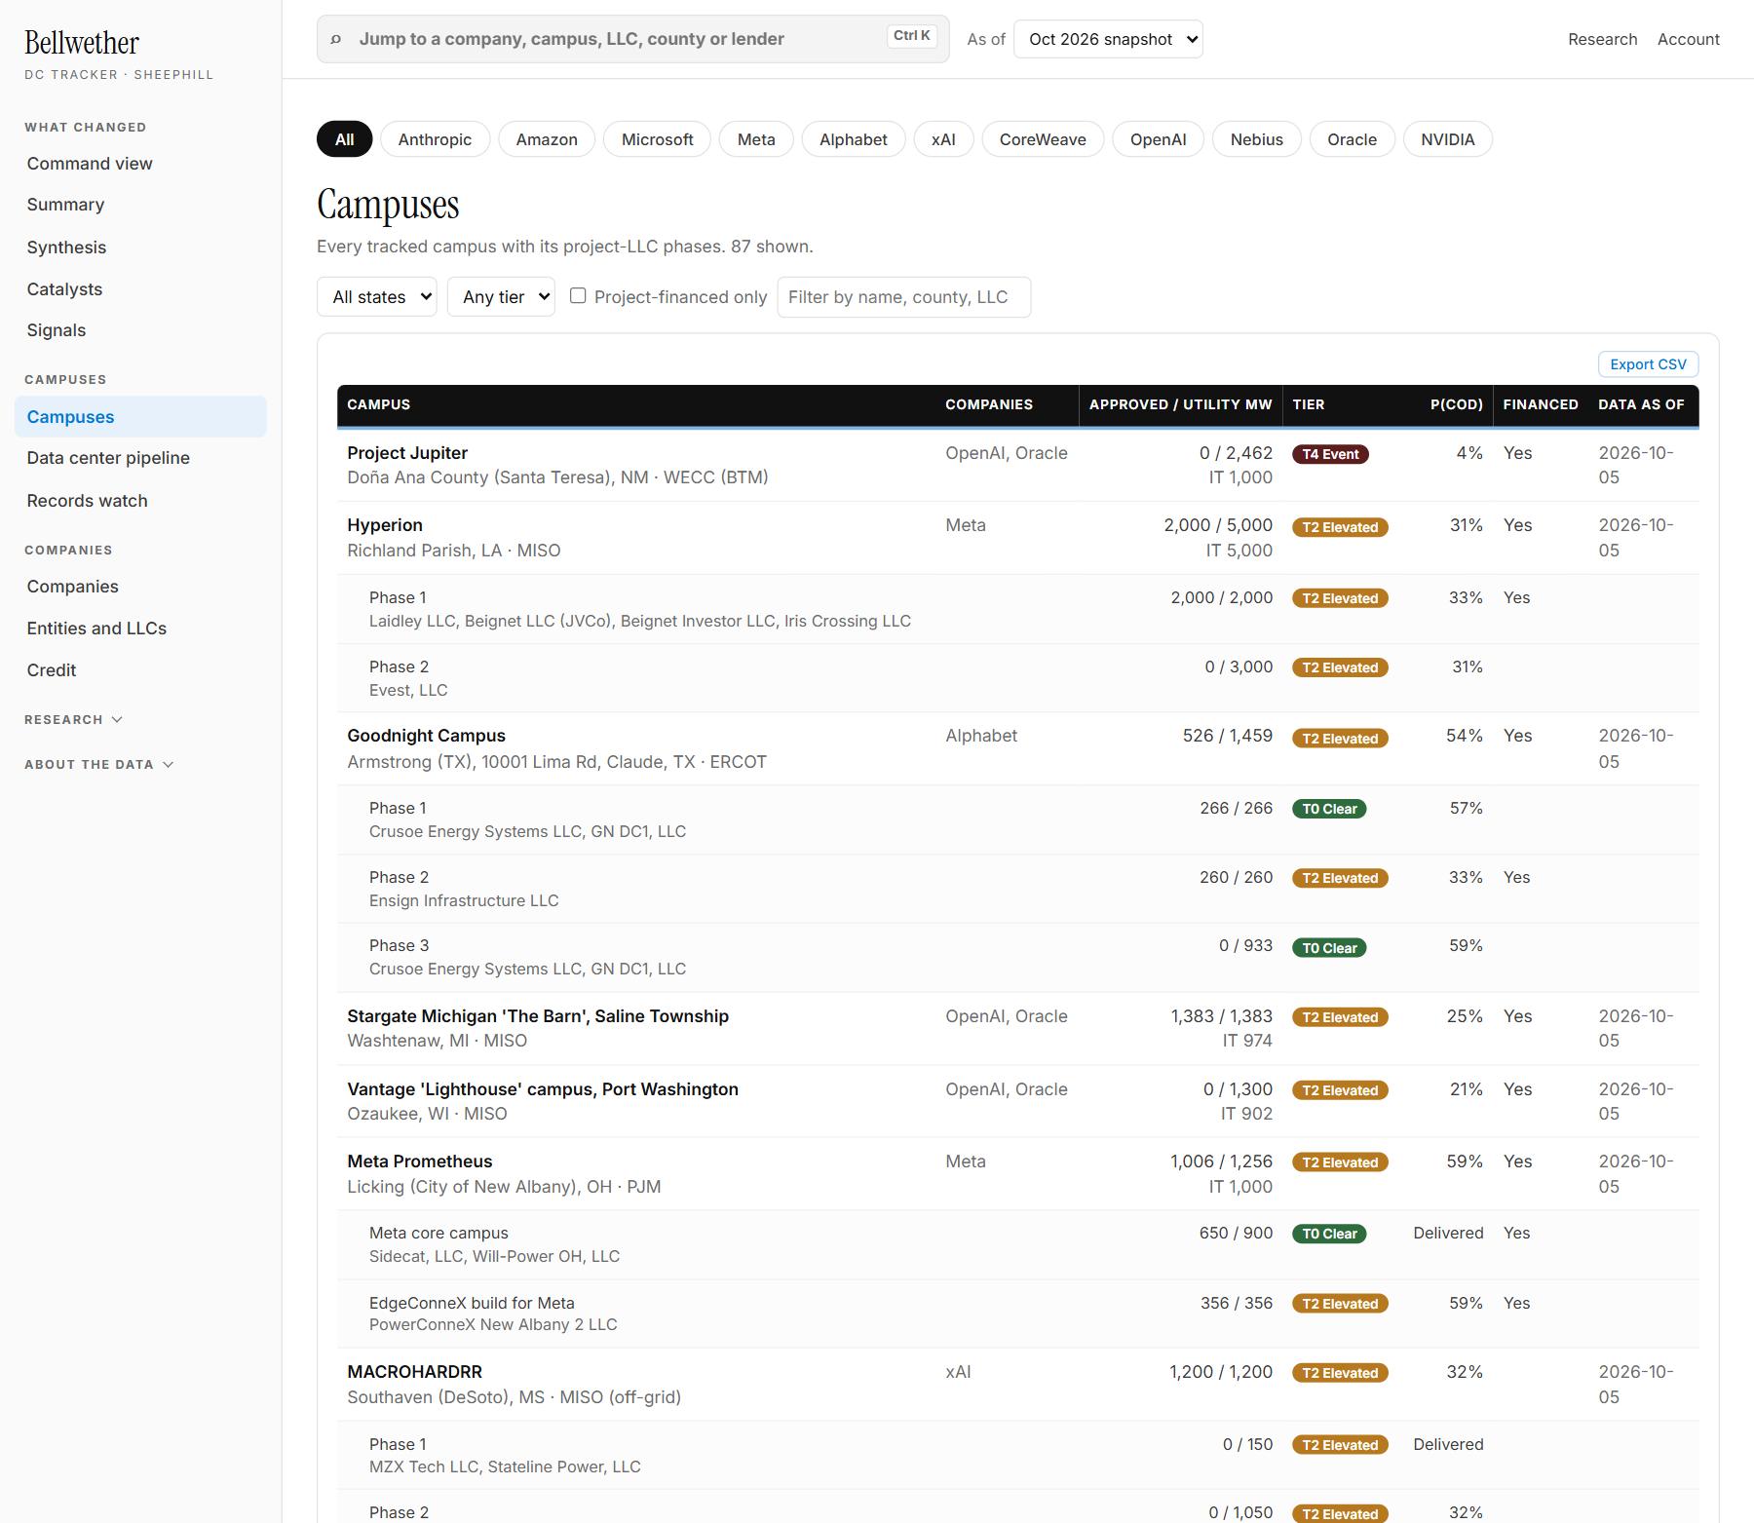Open Credit page in sidebar
This screenshot has width=1754, height=1523.
pyautogui.click(x=140, y=670)
